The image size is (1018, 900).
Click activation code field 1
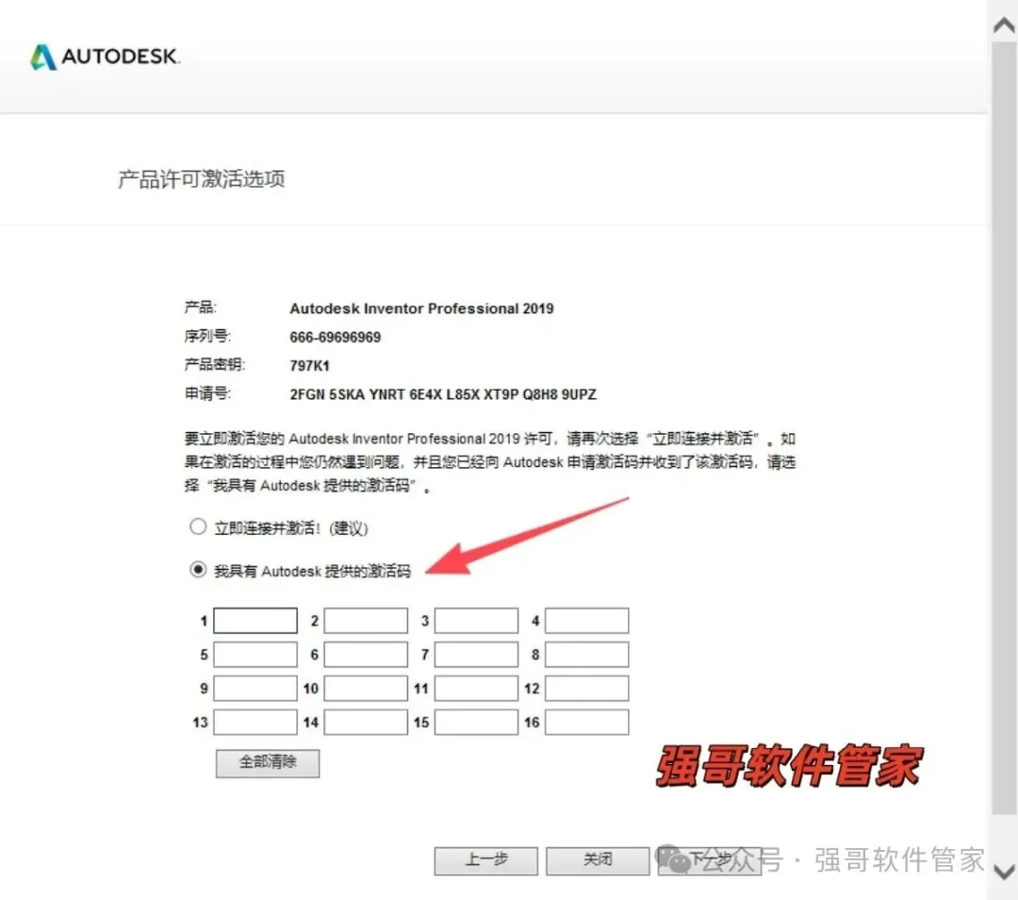pyautogui.click(x=255, y=621)
